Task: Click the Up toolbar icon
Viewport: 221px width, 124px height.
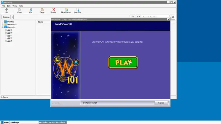Action: click(x=7, y=10)
